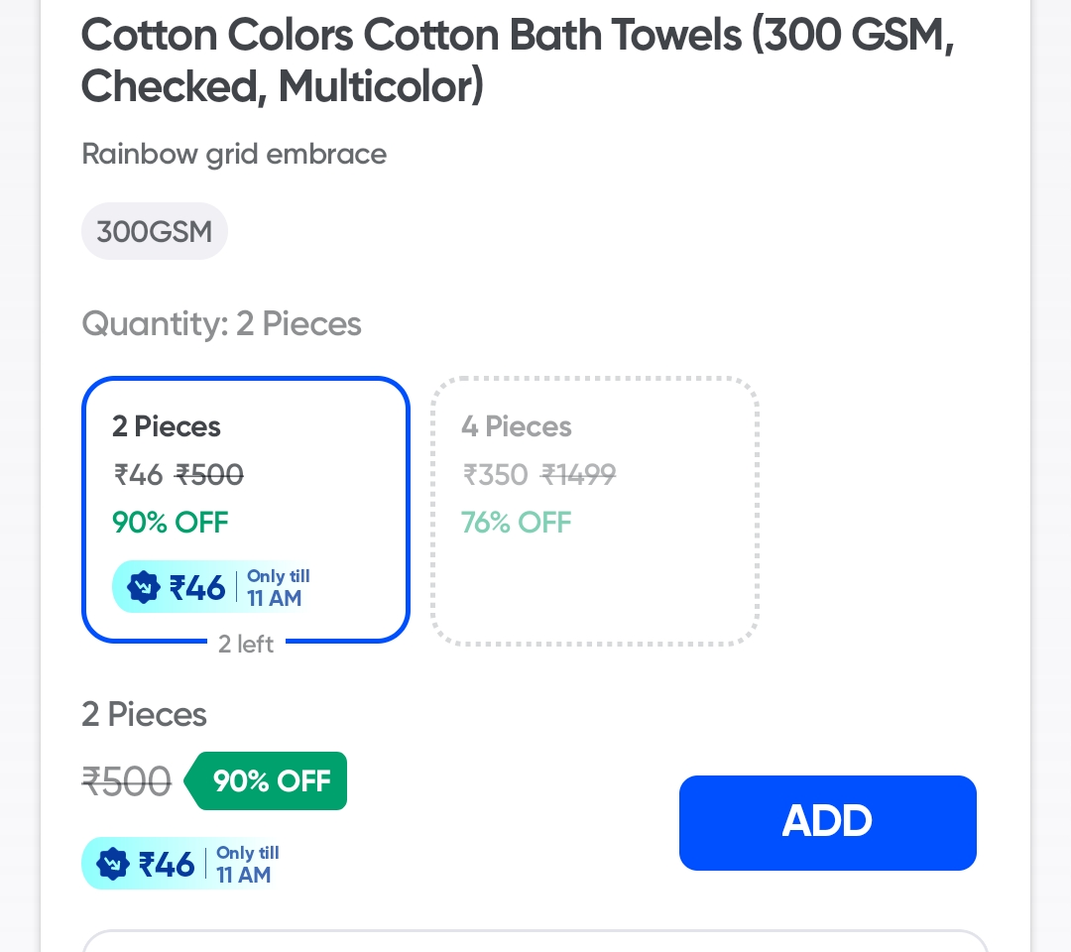Click the struck-through ₹500 beside the green tag
This screenshot has height=952, width=1071.
(126, 782)
